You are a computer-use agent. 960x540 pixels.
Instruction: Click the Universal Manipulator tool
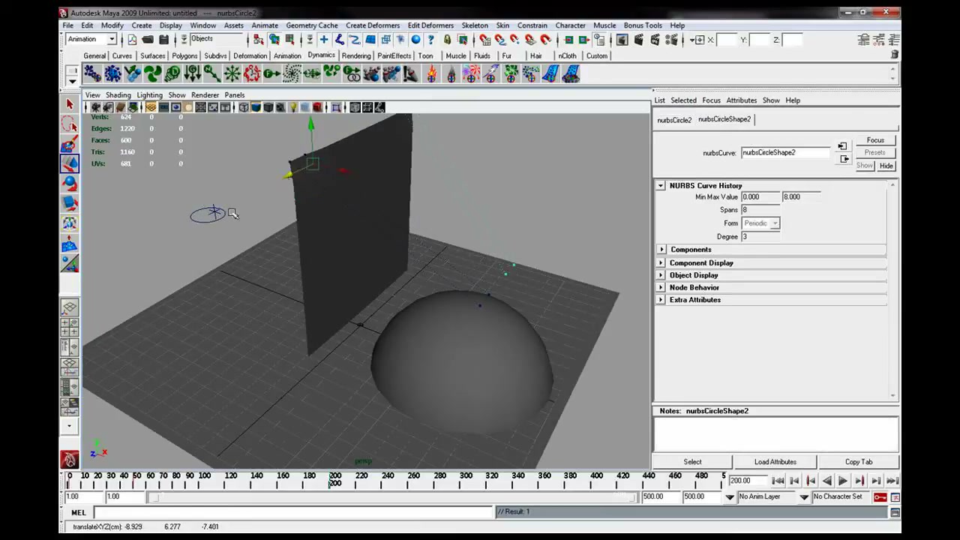pos(70,222)
